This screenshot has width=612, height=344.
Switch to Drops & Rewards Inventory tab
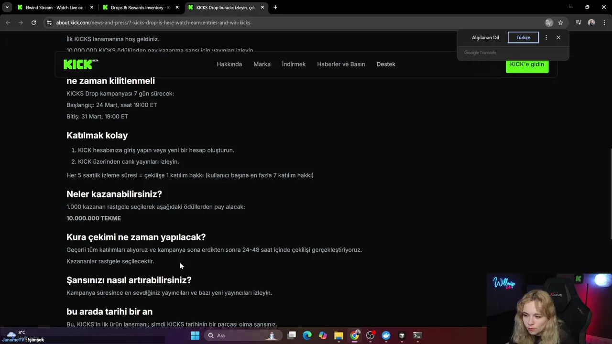(141, 7)
